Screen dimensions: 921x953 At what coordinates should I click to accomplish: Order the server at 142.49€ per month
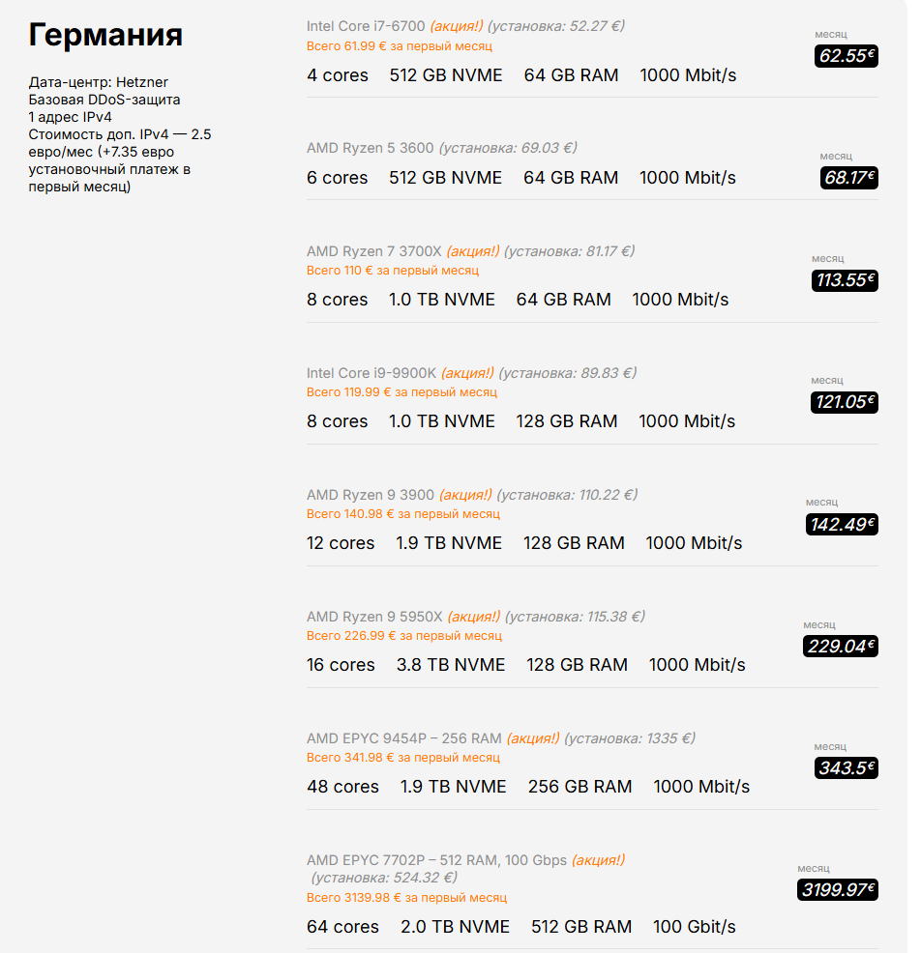click(x=842, y=525)
